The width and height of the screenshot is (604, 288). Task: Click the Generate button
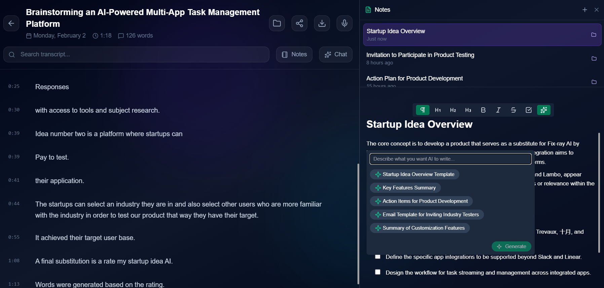512,246
